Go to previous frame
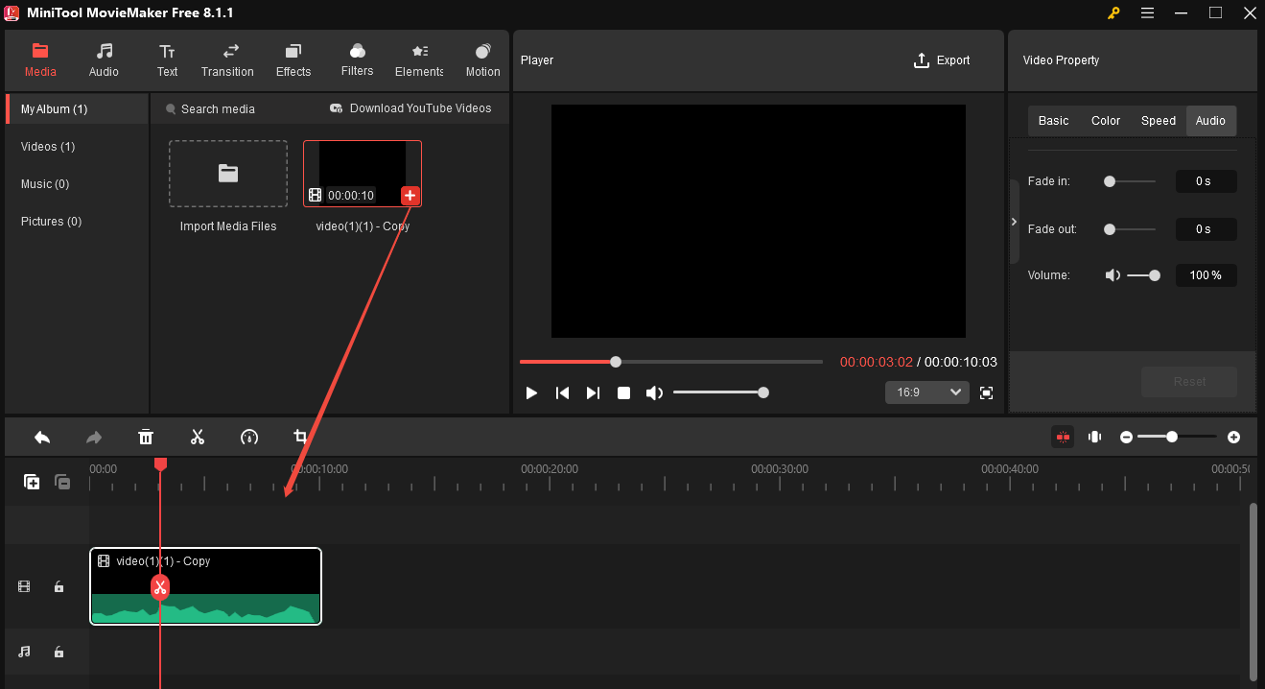1265x689 pixels. pos(563,392)
